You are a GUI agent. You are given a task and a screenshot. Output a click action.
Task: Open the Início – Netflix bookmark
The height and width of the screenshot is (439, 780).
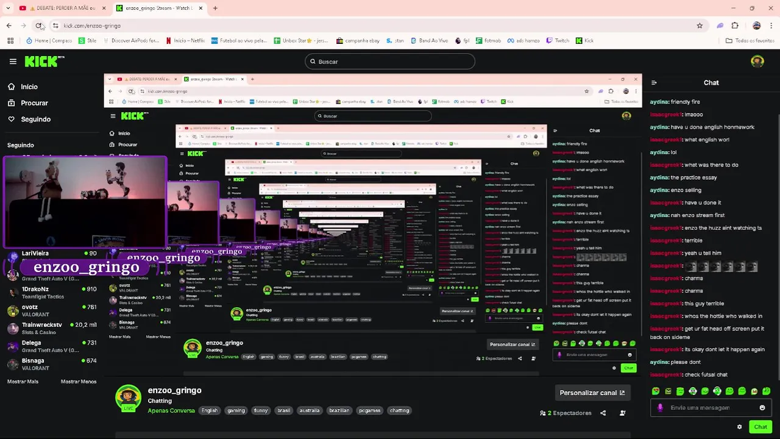tap(185, 41)
